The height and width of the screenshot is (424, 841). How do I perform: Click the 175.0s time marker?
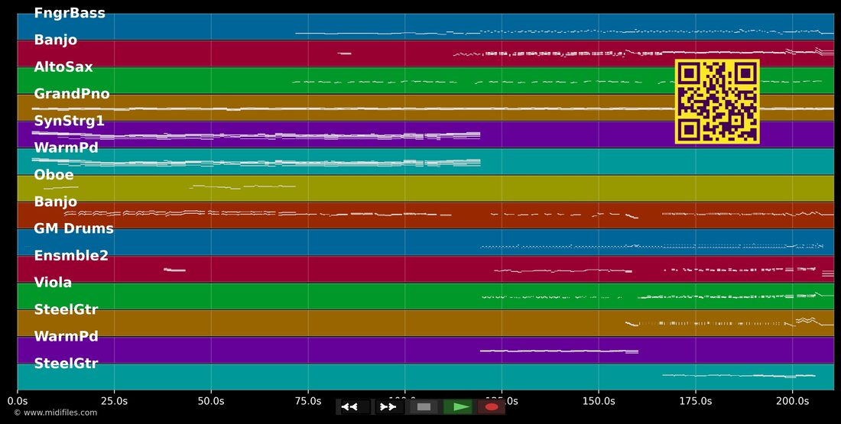pos(696,400)
